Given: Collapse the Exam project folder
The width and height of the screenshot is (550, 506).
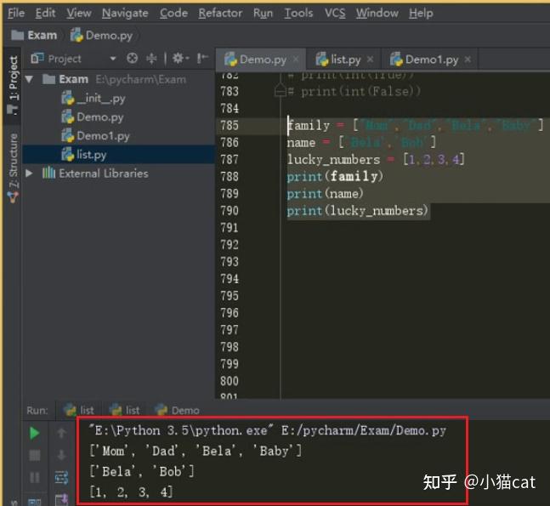Looking at the screenshot, I should tap(30, 79).
